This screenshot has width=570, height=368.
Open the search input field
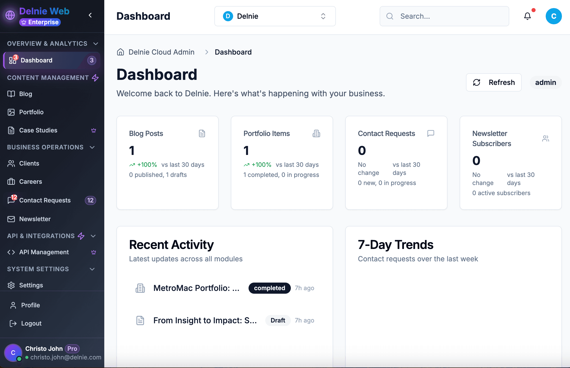[444, 16]
